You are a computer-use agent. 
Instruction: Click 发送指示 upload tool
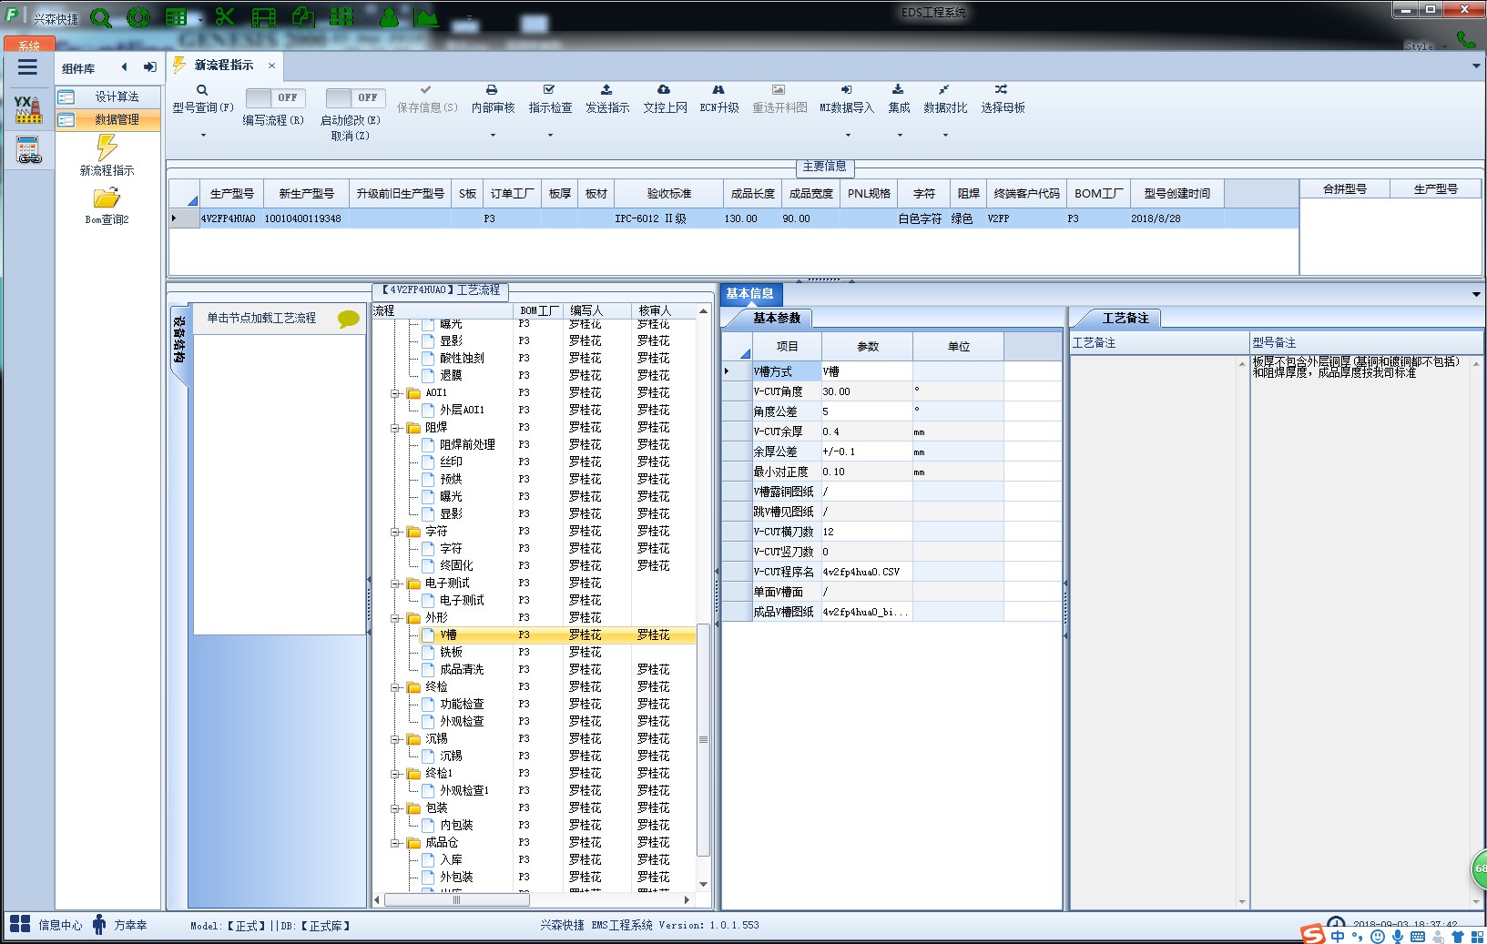(607, 98)
